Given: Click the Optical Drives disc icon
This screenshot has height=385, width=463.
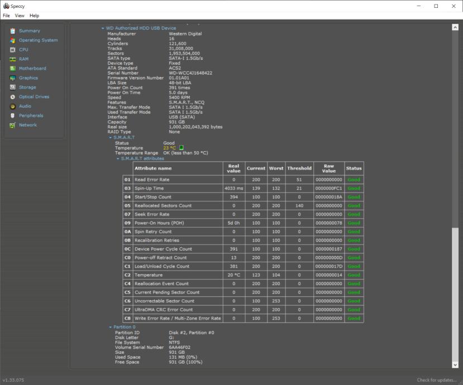Looking at the screenshot, I should click(x=12, y=97).
